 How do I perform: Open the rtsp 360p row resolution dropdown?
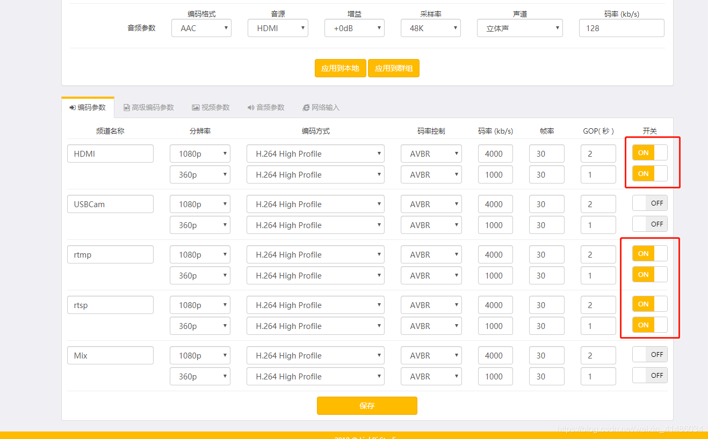200,326
